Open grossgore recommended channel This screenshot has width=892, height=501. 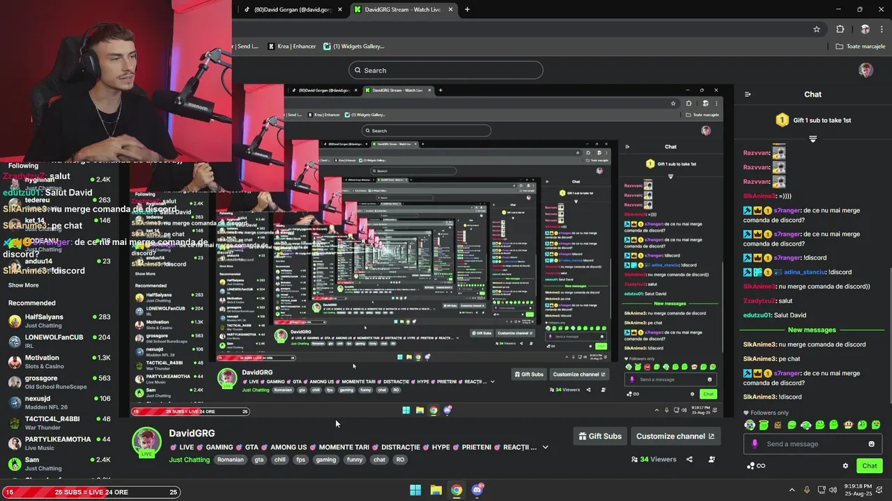pyautogui.click(x=59, y=382)
